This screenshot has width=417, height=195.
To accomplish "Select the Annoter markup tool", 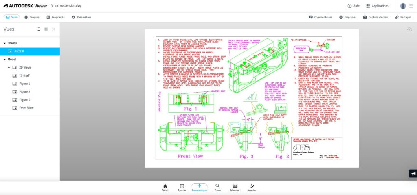I will pyautogui.click(x=252, y=188).
